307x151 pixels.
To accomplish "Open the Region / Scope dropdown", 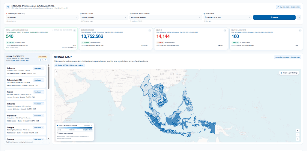I will click(104, 17).
